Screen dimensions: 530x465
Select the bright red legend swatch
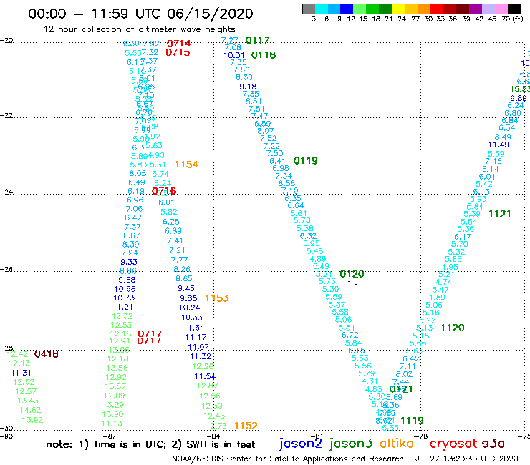[x=436, y=9]
